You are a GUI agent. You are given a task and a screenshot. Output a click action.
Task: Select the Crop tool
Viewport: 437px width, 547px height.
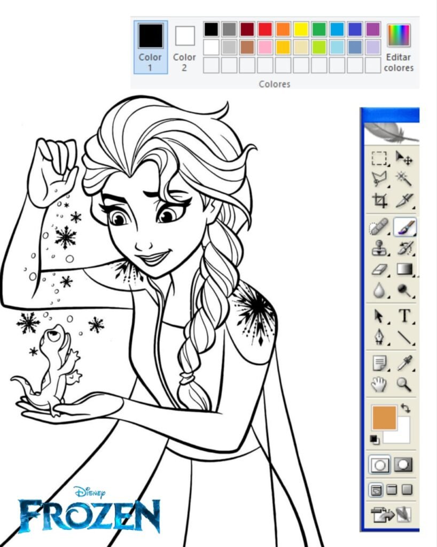[379, 201]
